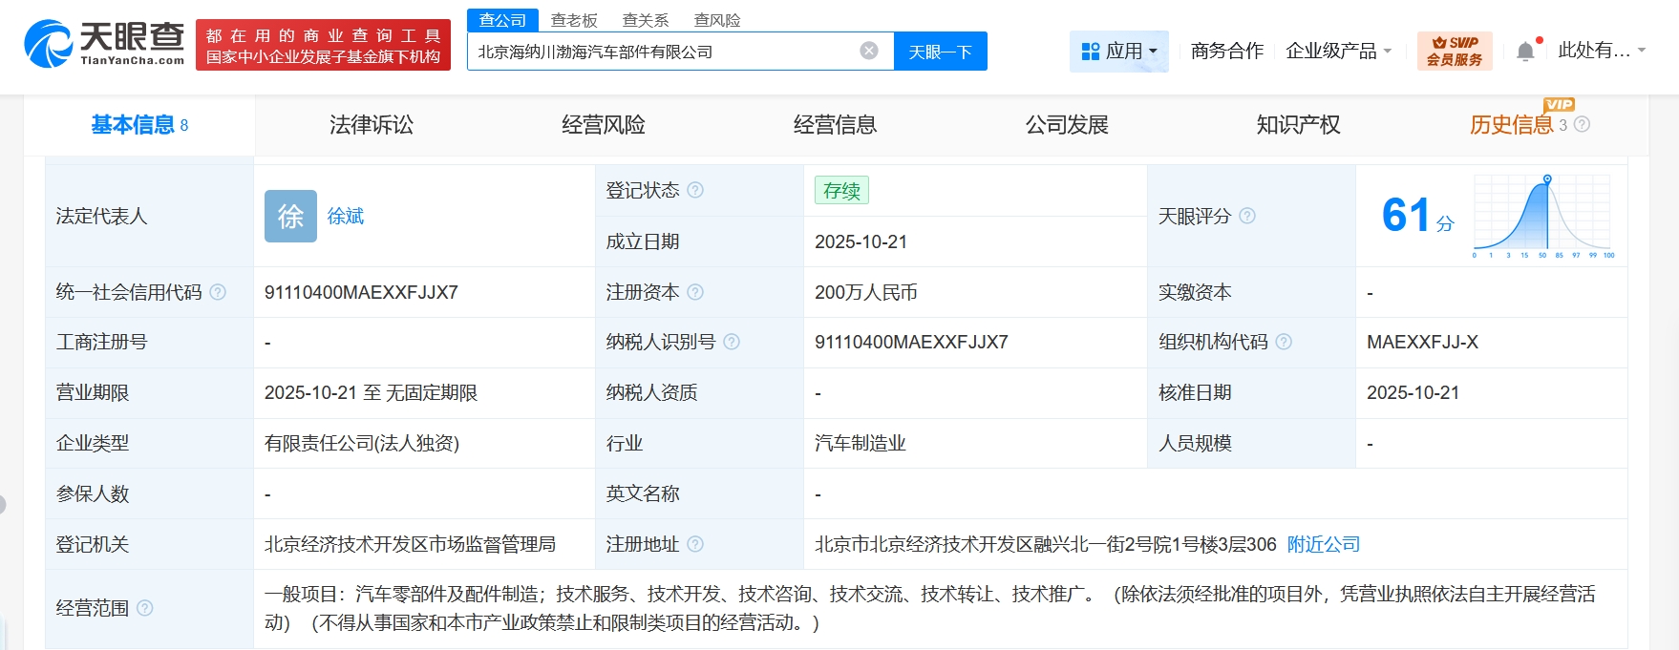Expand the 应用 dropdown menu

(1118, 52)
